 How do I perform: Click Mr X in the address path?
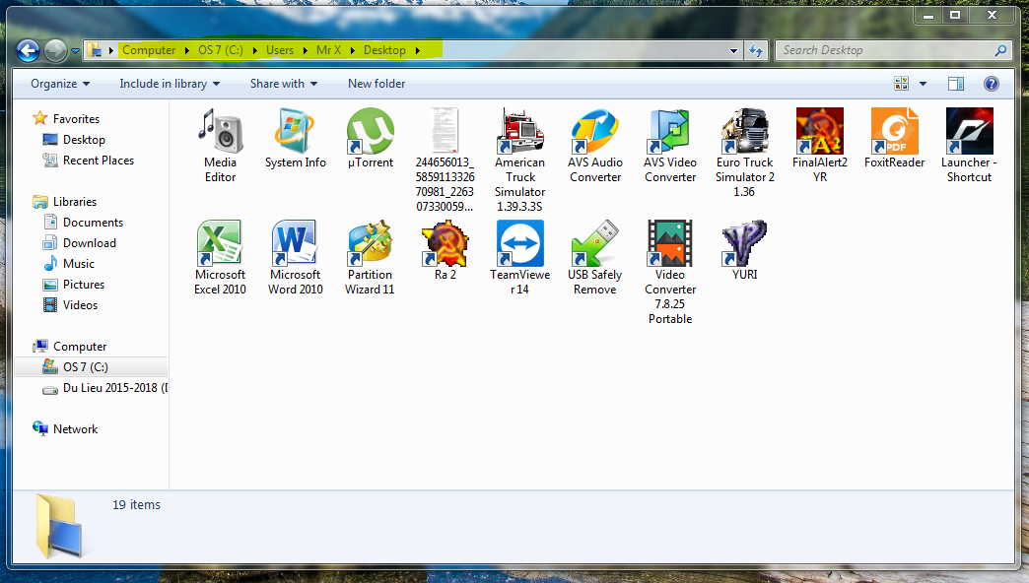pos(329,50)
